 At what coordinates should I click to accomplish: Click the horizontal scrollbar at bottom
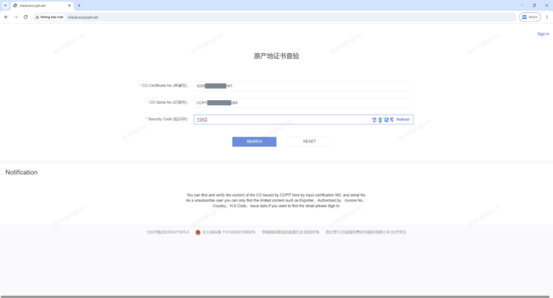275,297
